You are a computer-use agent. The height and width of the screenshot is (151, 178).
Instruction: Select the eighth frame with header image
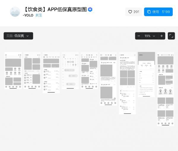click(146, 74)
